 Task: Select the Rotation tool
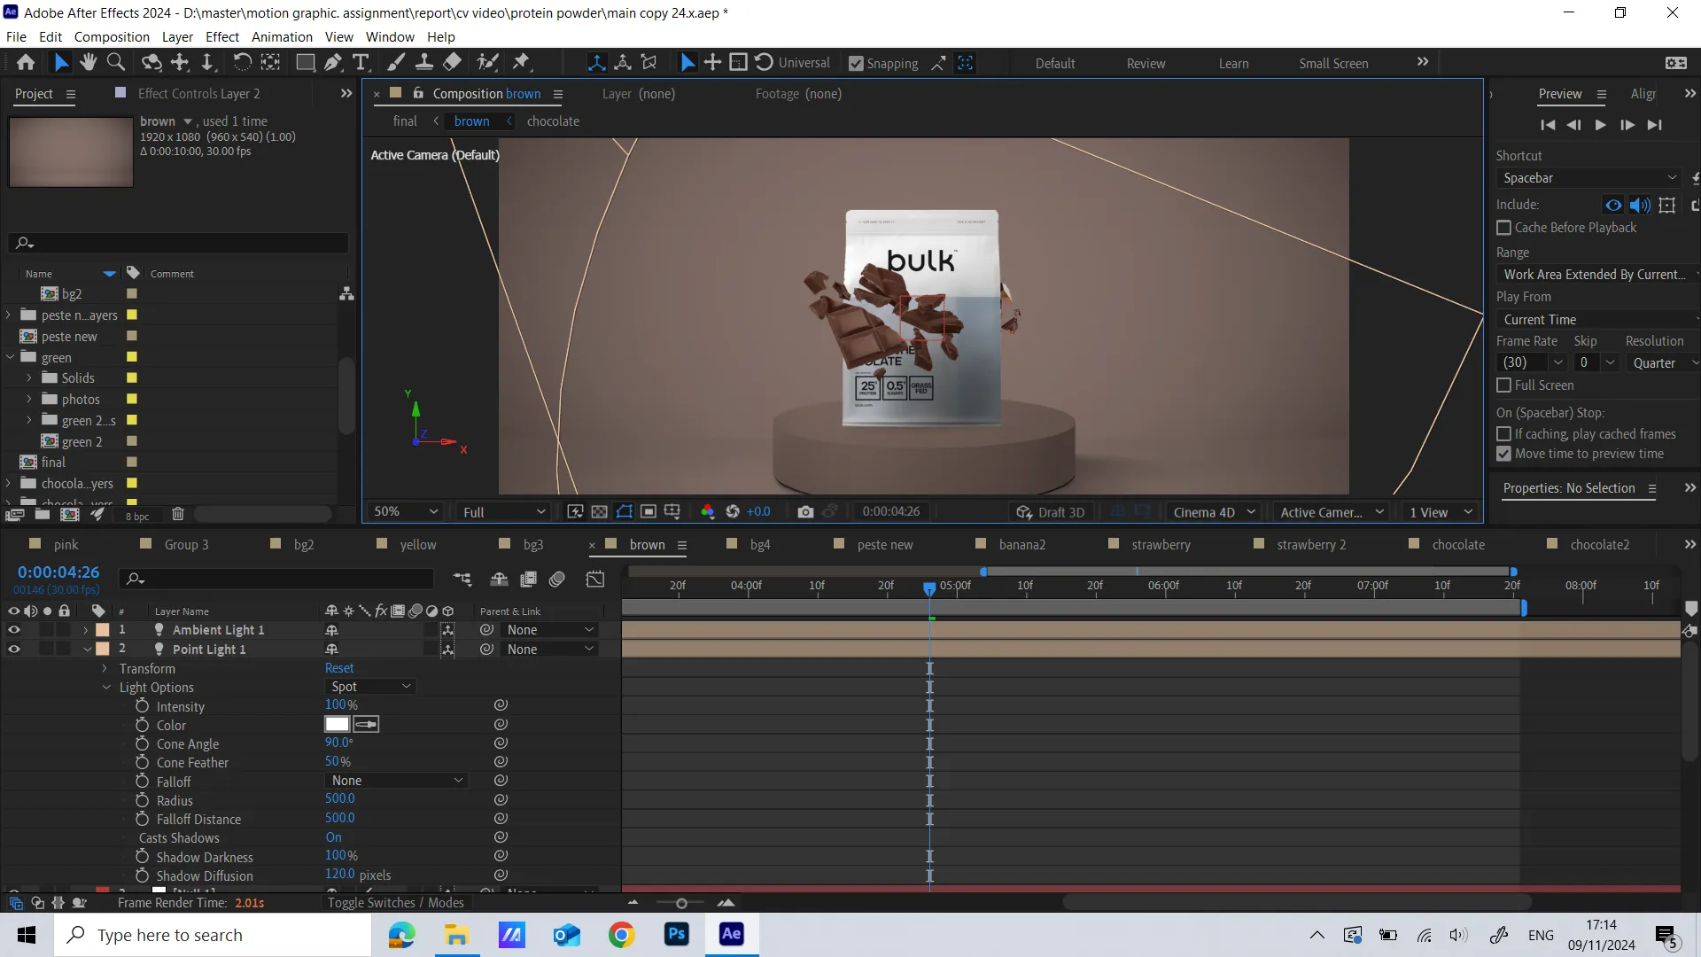[x=242, y=63]
